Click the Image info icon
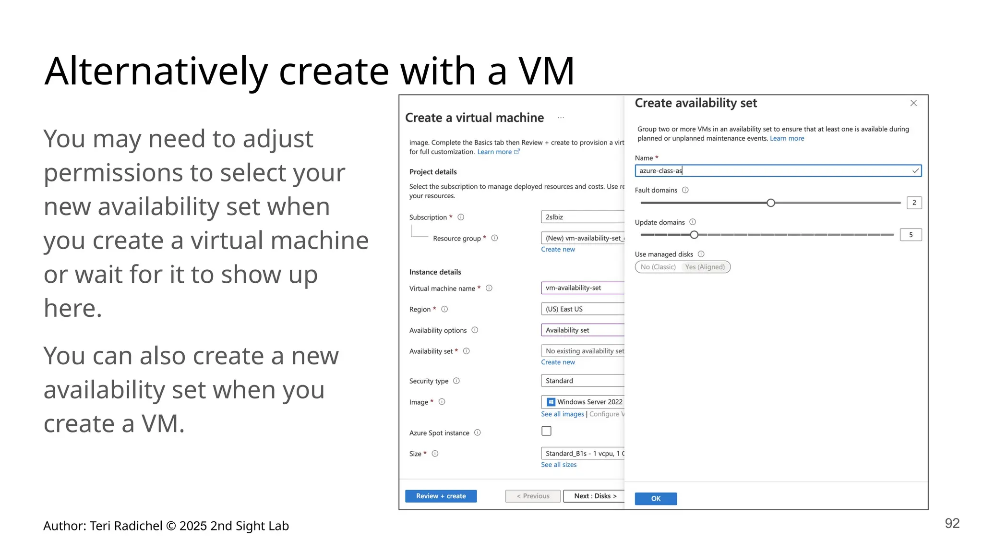 (x=442, y=402)
